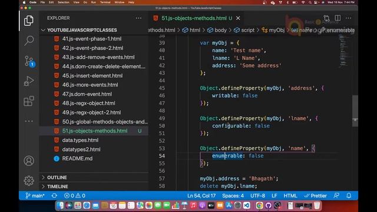Open the Search view in activity bar

click(29, 41)
